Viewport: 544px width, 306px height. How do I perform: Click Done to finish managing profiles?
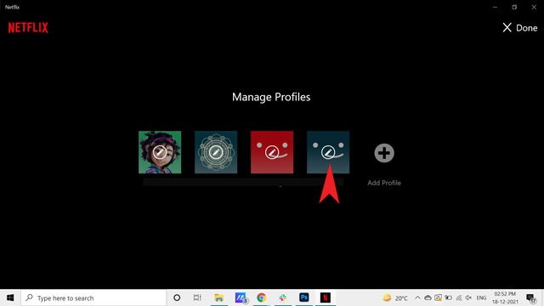coord(520,28)
